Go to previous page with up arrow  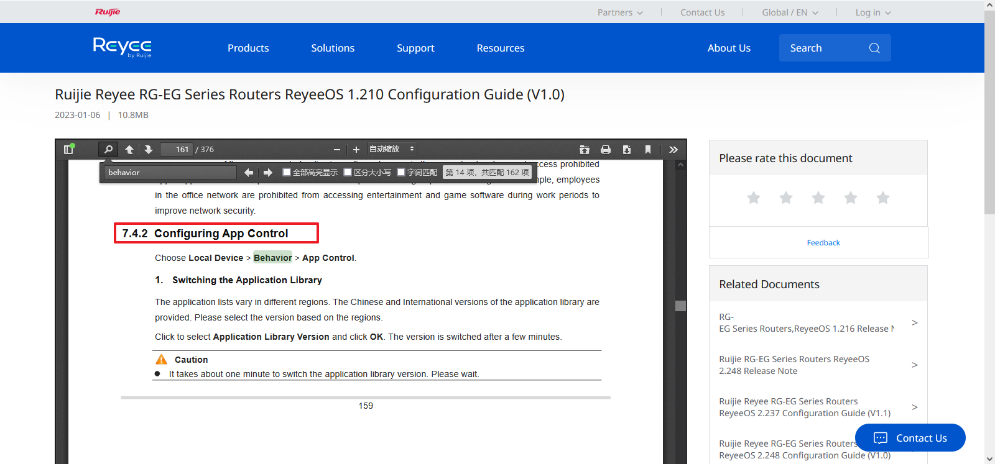coord(129,149)
